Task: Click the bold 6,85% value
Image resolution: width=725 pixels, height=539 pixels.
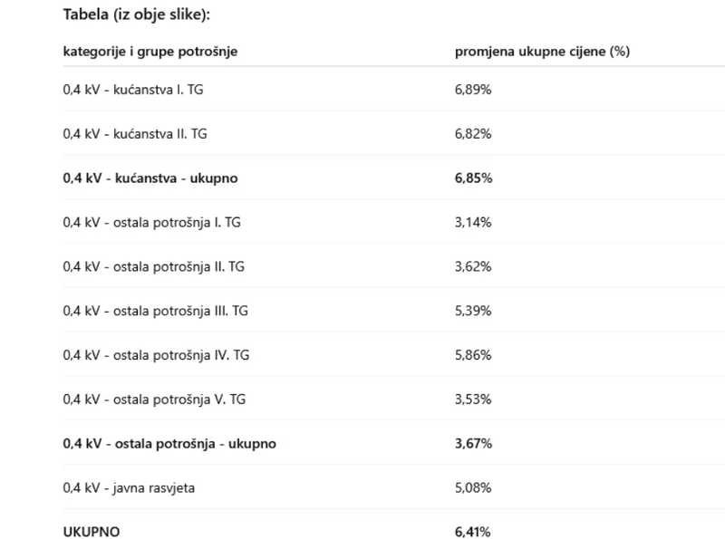Action: point(473,178)
